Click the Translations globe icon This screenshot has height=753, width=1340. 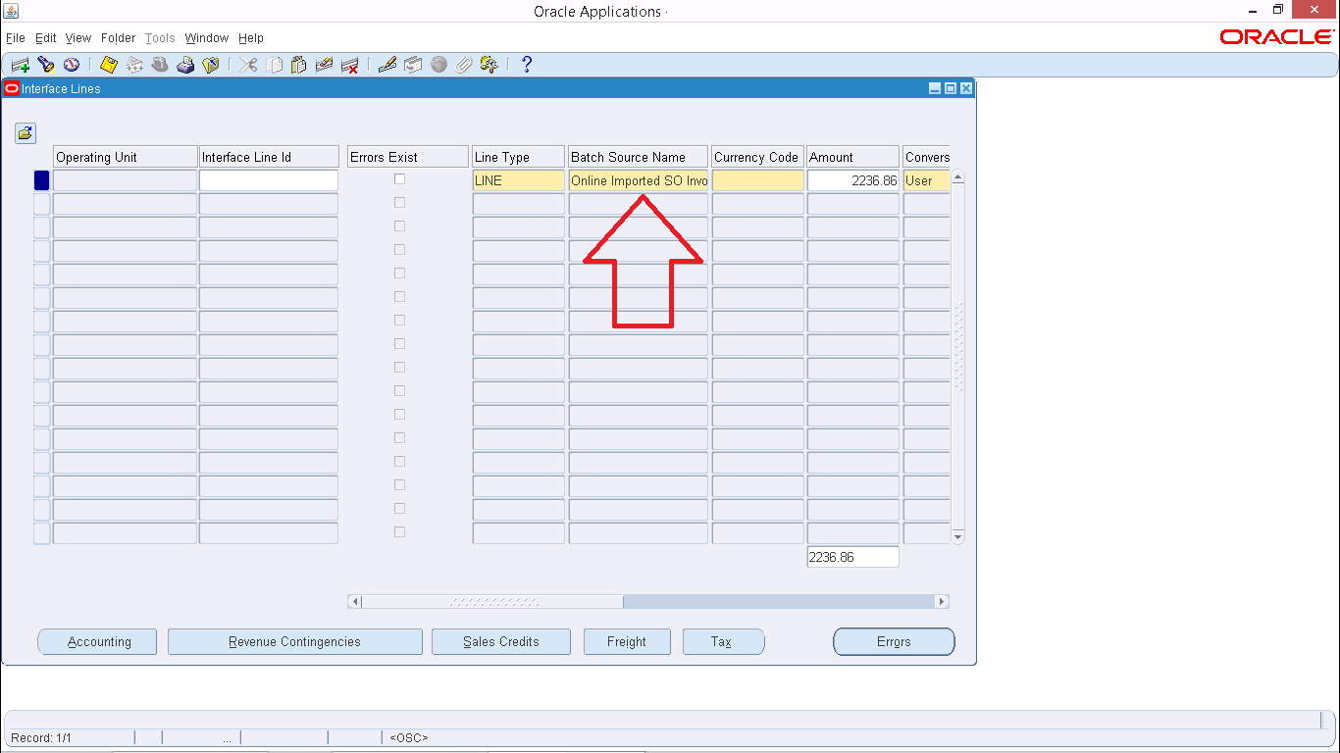(438, 65)
